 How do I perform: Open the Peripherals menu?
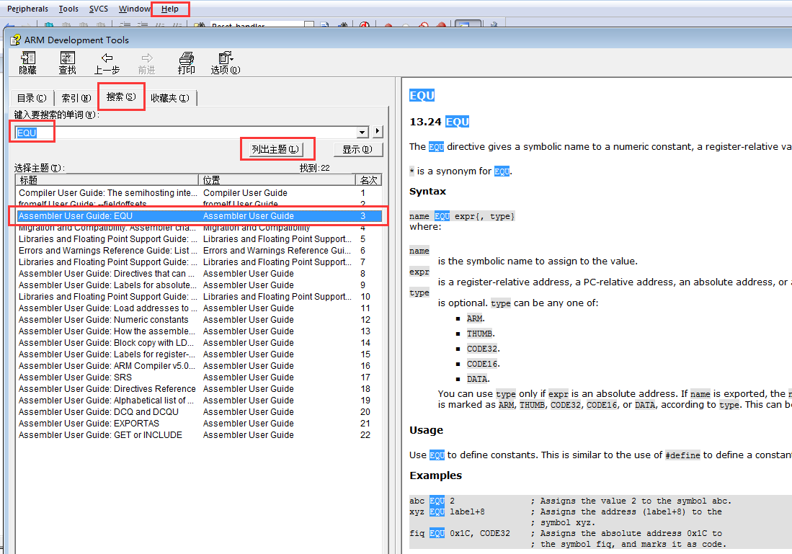(x=27, y=9)
